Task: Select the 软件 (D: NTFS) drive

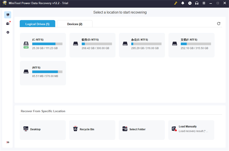Action: tap(92, 45)
